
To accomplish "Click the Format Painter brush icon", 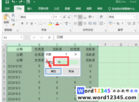I will pyautogui.click(x=13, y=25).
